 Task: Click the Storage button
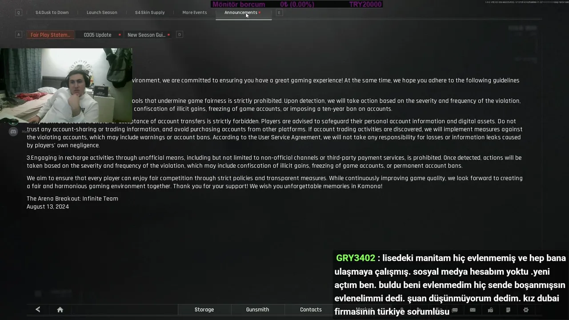point(204,309)
